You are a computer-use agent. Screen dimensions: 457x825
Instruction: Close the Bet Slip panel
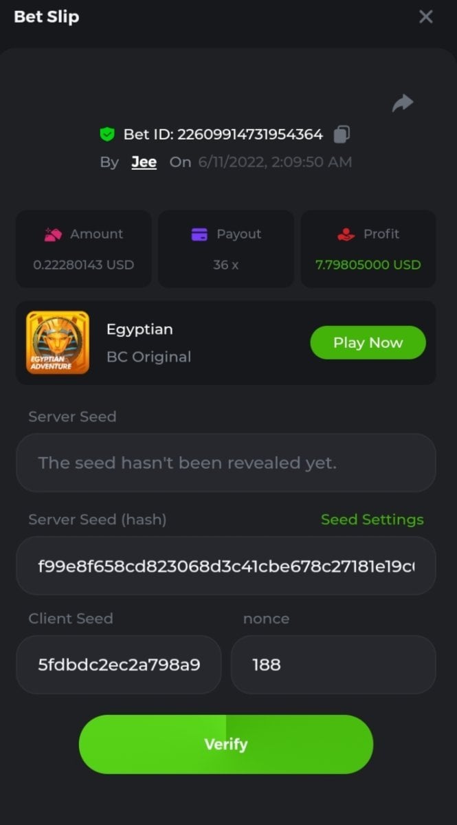pyautogui.click(x=426, y=17)
